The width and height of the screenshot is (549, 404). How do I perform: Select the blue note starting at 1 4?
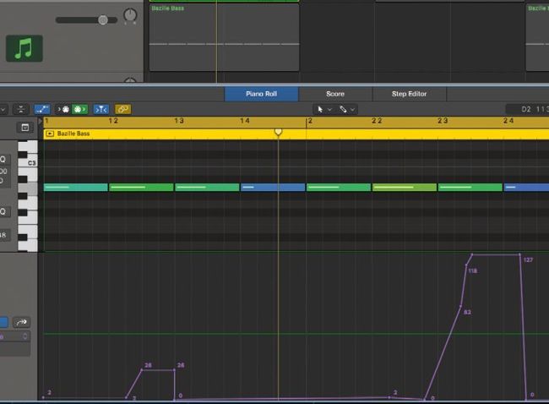273,188
